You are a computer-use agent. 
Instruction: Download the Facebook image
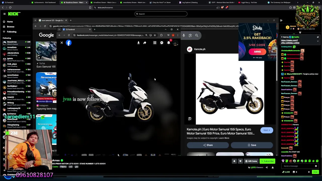pos(138,43)
